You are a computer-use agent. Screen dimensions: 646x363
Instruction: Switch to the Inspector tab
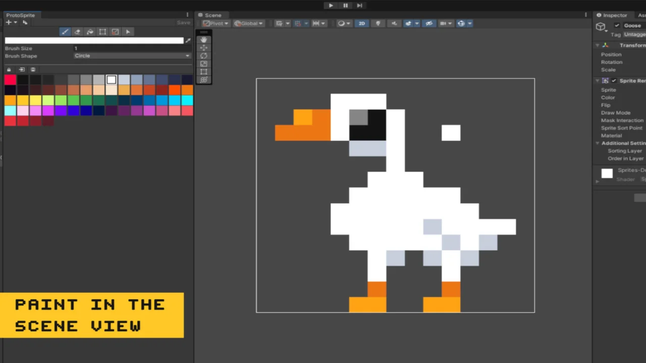click(613, 15)
